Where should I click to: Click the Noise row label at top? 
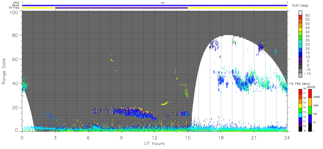coord(16,5)
